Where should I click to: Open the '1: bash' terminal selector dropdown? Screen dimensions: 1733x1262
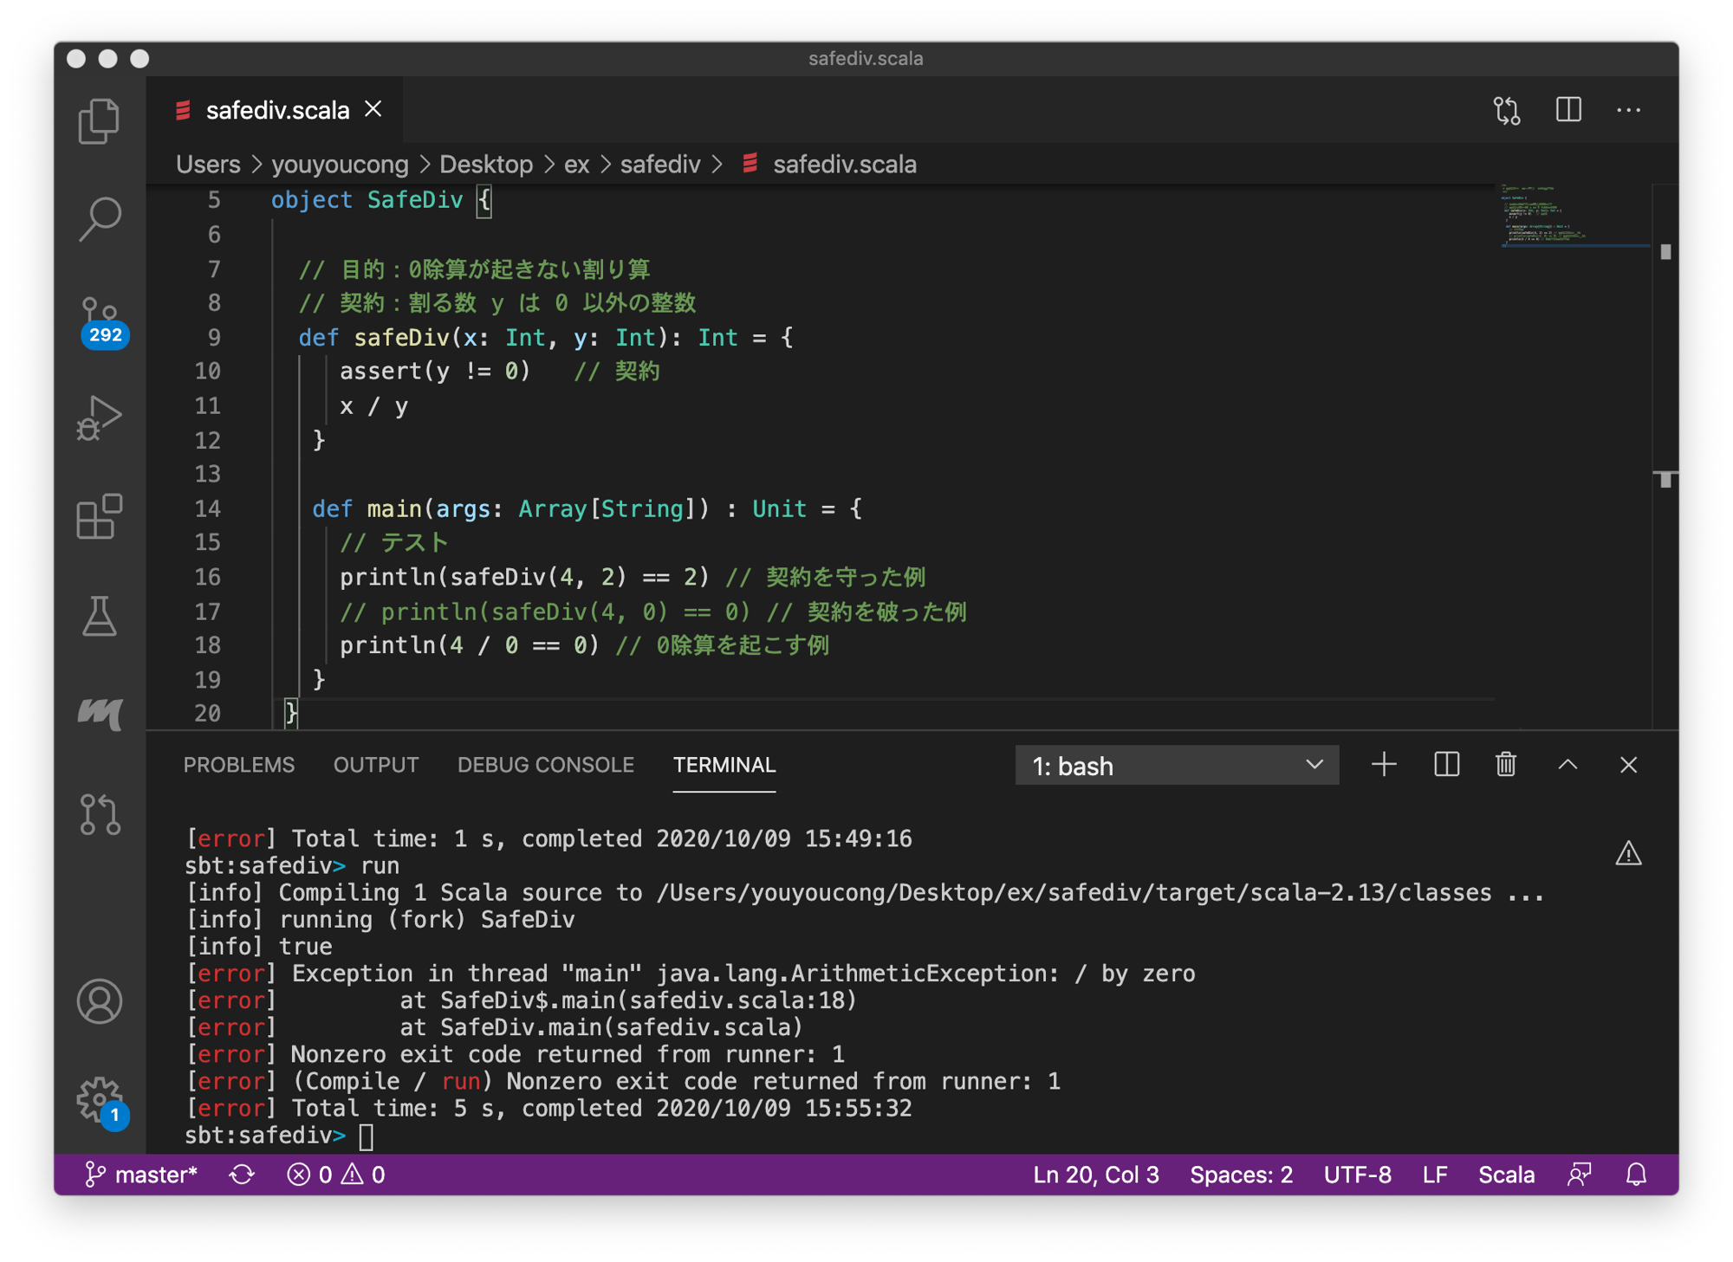pyautogui.click(x=1176, y=766)
